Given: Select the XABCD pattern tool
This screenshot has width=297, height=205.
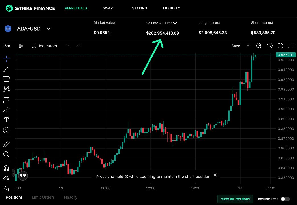Looking at the screenshot, I should pyautogui.click(x=6, y=89).
